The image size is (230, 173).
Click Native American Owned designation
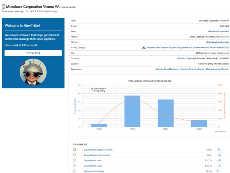pos(217,69)
